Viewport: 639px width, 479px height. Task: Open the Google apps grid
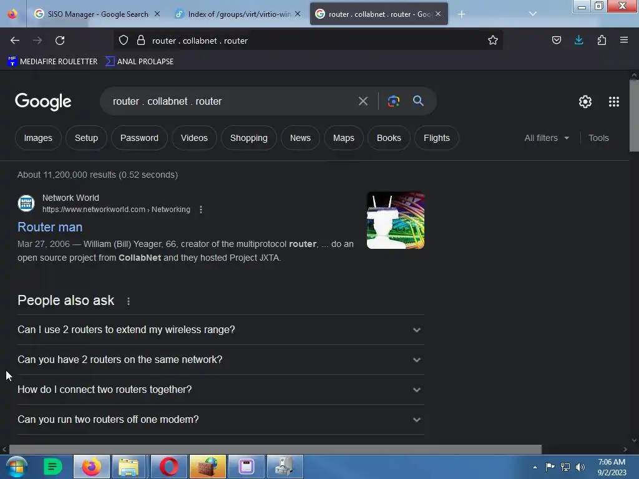click(614, 102)
